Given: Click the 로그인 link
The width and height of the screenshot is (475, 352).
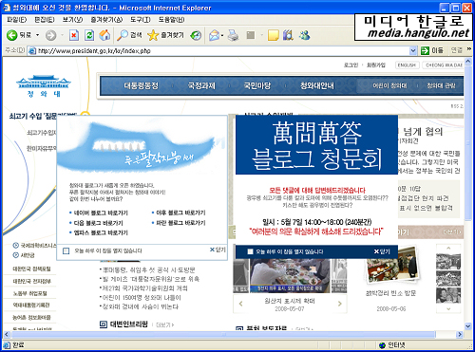Looking at the screenshot, I should point(351,65).
